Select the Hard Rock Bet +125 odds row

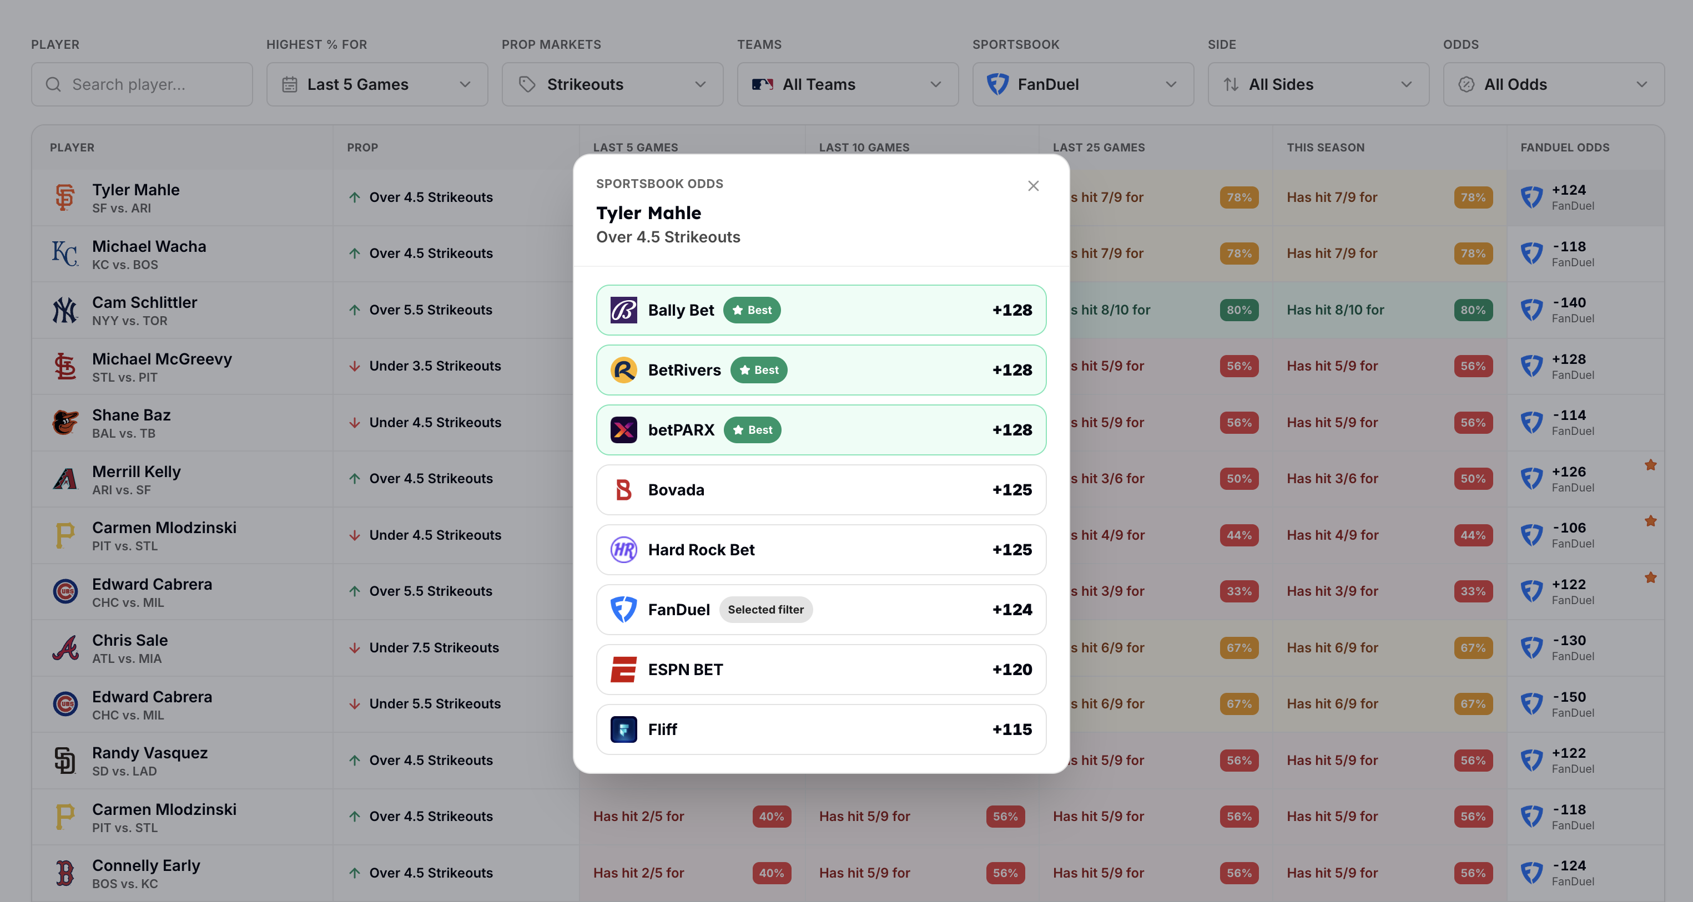click(x=821, y=550)
